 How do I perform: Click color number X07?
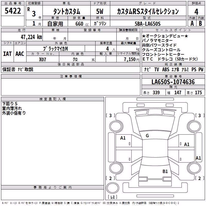pyautogui.click(x=42, y=59)
